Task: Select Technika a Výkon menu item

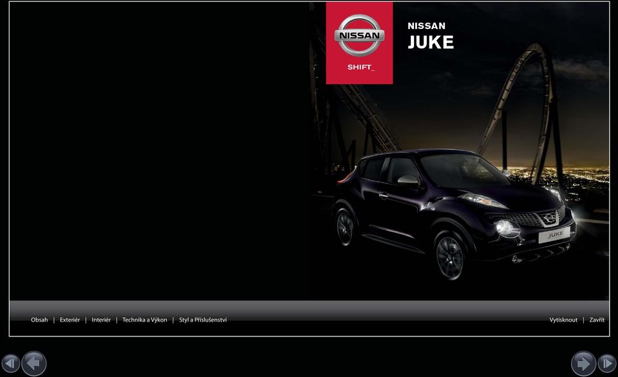Action: click(145, 320)
